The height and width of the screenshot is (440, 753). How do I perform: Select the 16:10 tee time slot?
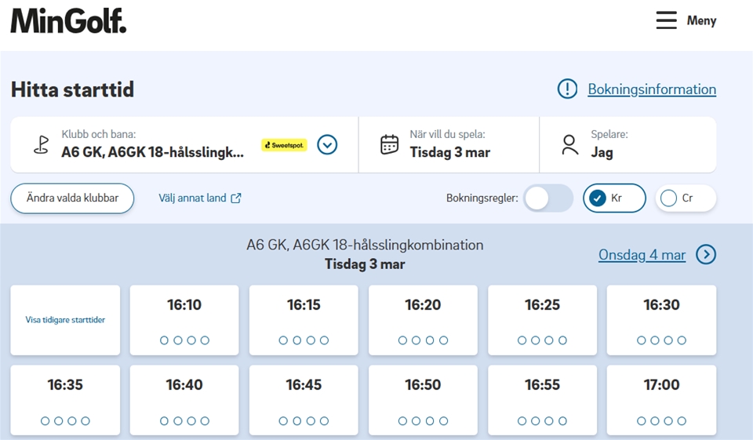tap(184, 320)
